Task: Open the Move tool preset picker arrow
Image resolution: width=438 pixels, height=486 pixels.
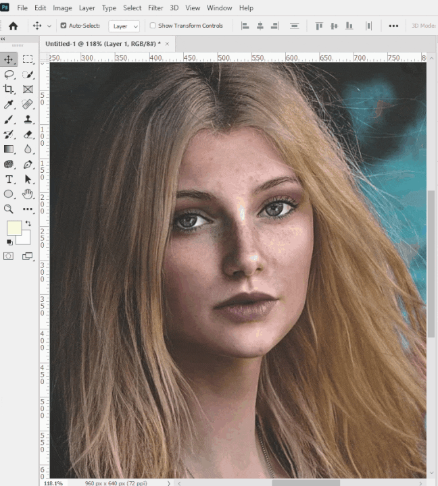Action: tap(49, 26)
